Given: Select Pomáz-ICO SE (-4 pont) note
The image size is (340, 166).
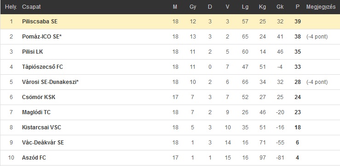Looking at the screenshot, I should (317, 37).
